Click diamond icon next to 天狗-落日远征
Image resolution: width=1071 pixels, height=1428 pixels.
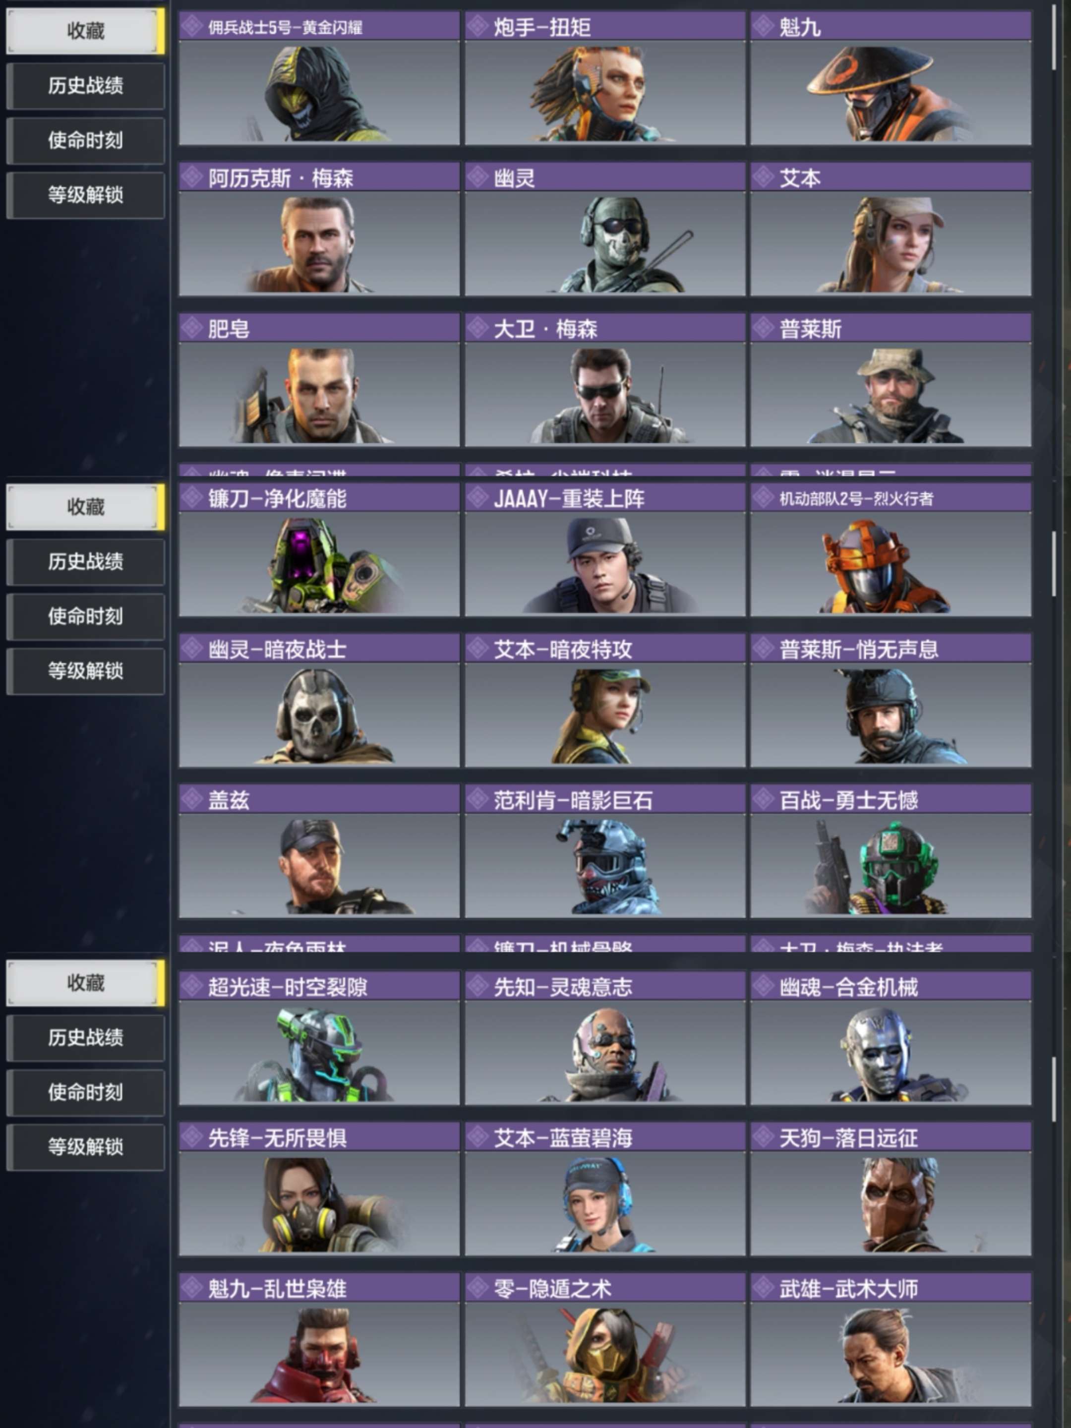tap(763, 1137)
